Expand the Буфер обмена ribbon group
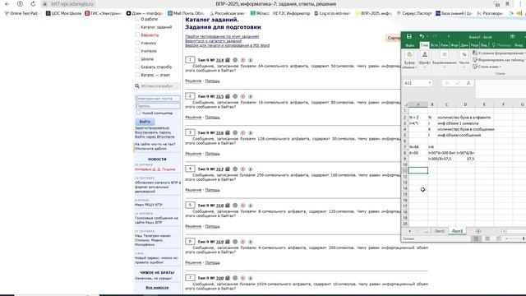 click(x=409, y=60)
